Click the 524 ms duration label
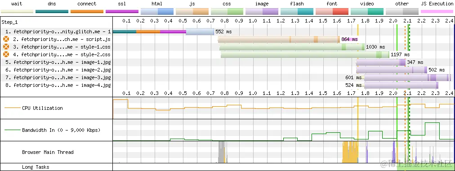 353,85
